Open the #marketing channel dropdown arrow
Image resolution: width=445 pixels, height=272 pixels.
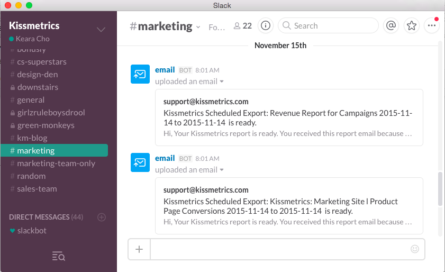[x=198, y=28]
